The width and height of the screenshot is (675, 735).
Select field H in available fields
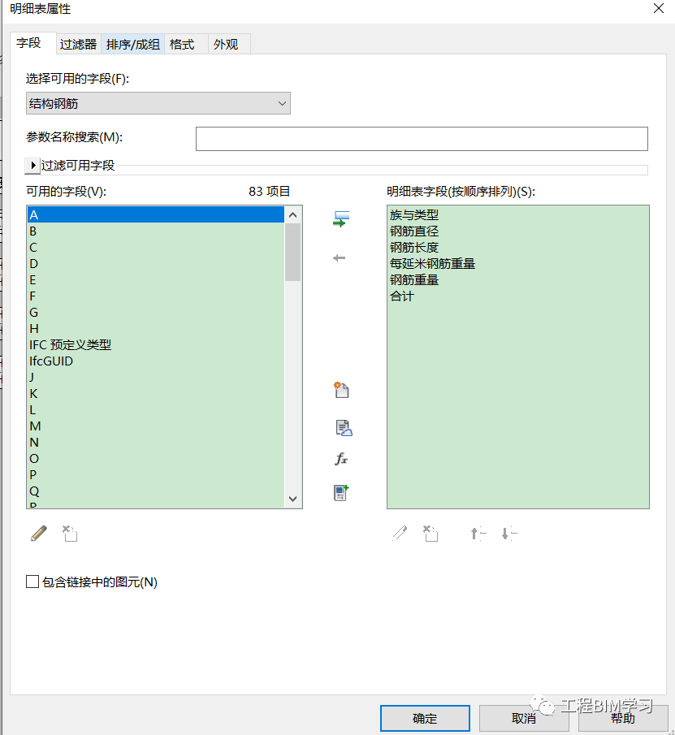coord(156,329)
